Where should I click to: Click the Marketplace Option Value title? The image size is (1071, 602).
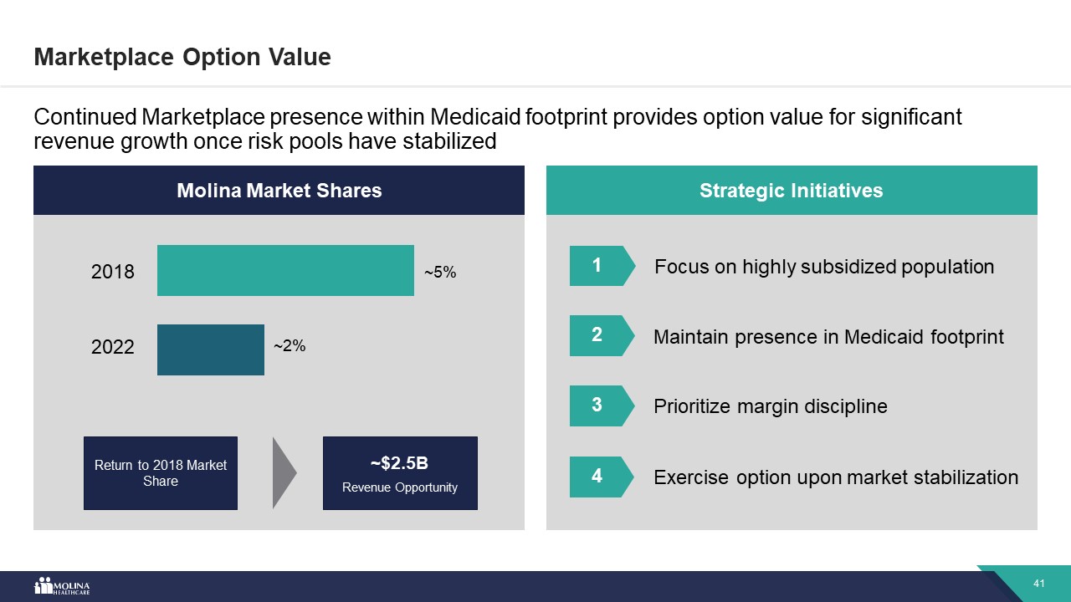pyautogui.click(x=182, y=57)
